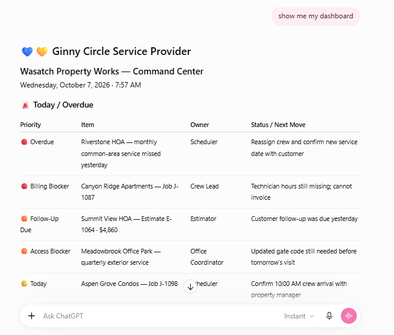Click the 'Overdue' priority cell
The width and height of the screenshot is (394, 335).
pyautogui.click(x=42, y=142)
